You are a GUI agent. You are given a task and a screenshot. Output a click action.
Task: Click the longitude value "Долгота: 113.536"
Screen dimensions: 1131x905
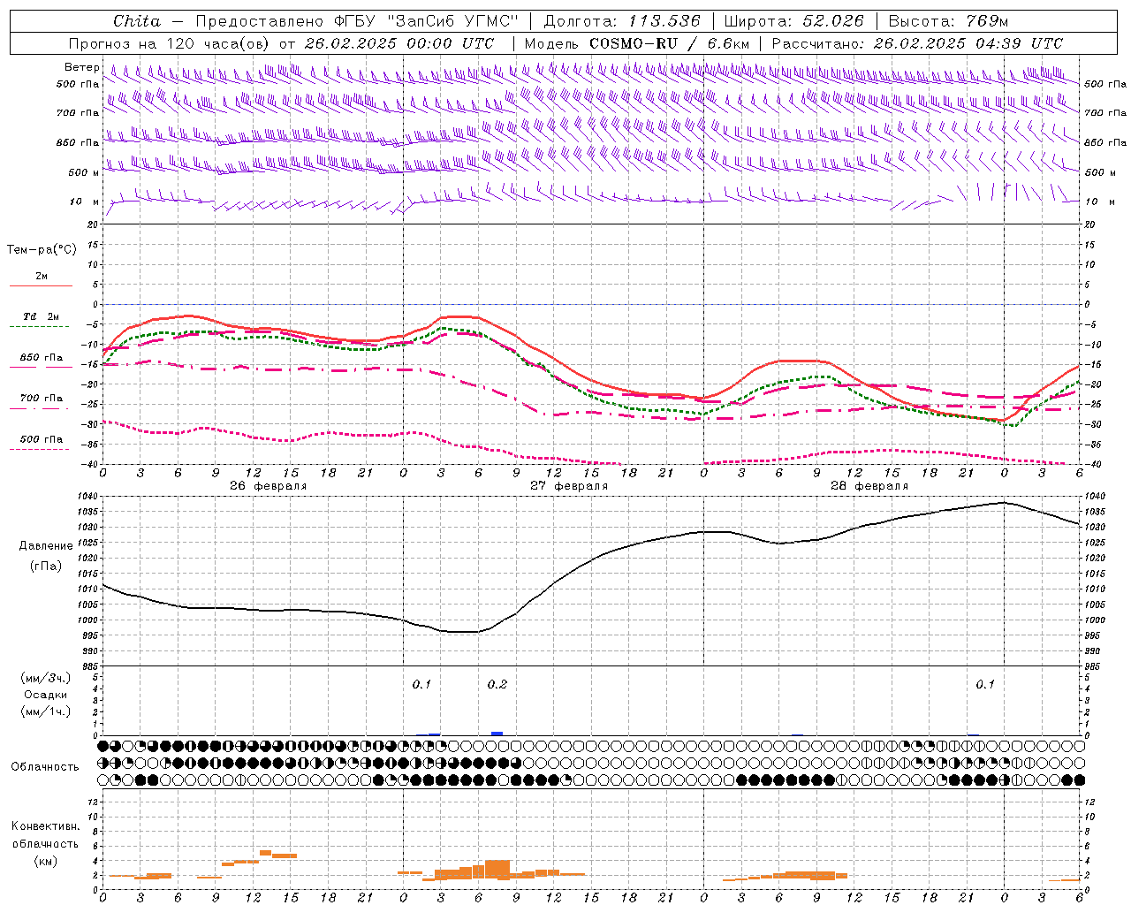(x=622, y=21)
